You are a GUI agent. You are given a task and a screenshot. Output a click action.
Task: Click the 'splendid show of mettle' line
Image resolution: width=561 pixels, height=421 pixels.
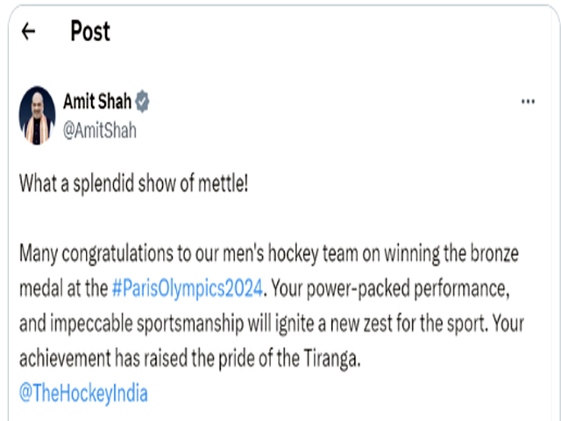tap(133, 183)
